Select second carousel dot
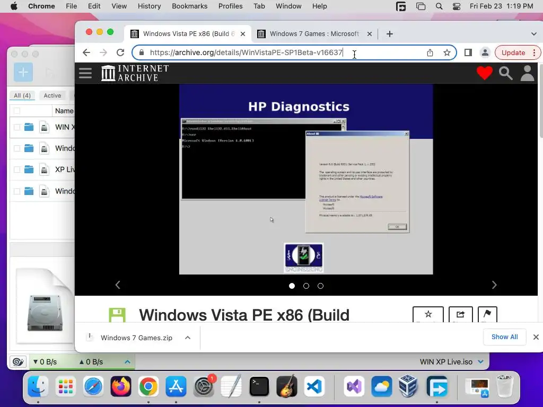The width and height of the screenshot is (543, 407). coord(306,286)
